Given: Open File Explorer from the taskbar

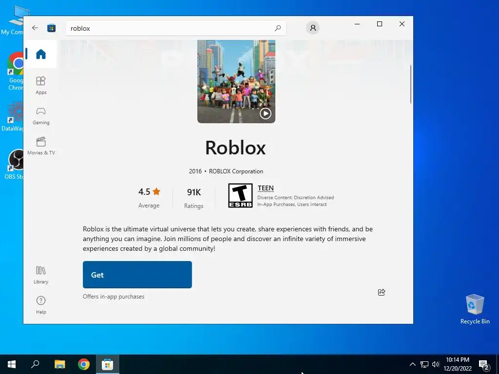Looking at the screenshot, I should [x=59, y=364].
